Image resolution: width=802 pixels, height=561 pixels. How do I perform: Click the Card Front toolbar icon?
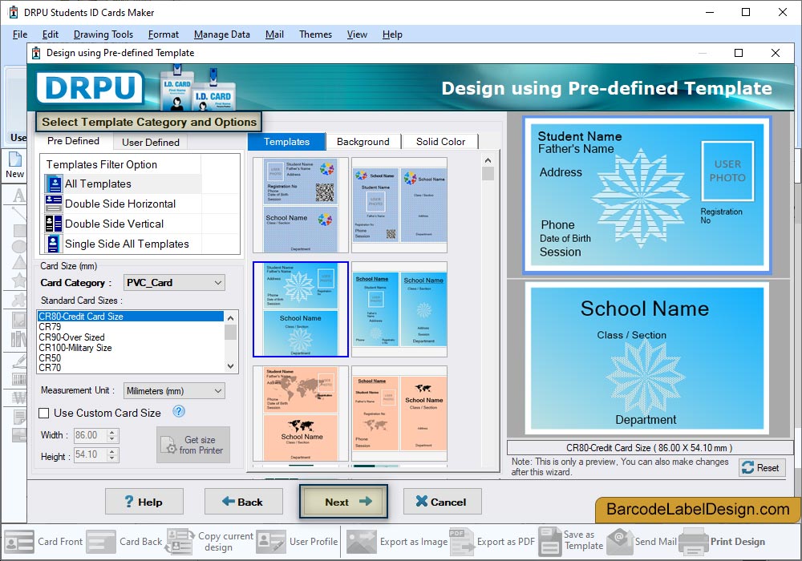pyautogui.click(x=19, y=542)
